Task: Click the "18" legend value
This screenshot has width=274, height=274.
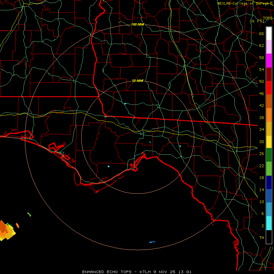Action: pyautogui.click(x=262, y=178)
